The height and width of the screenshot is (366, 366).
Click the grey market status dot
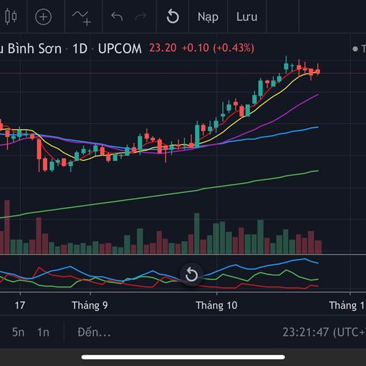[355, 49]
